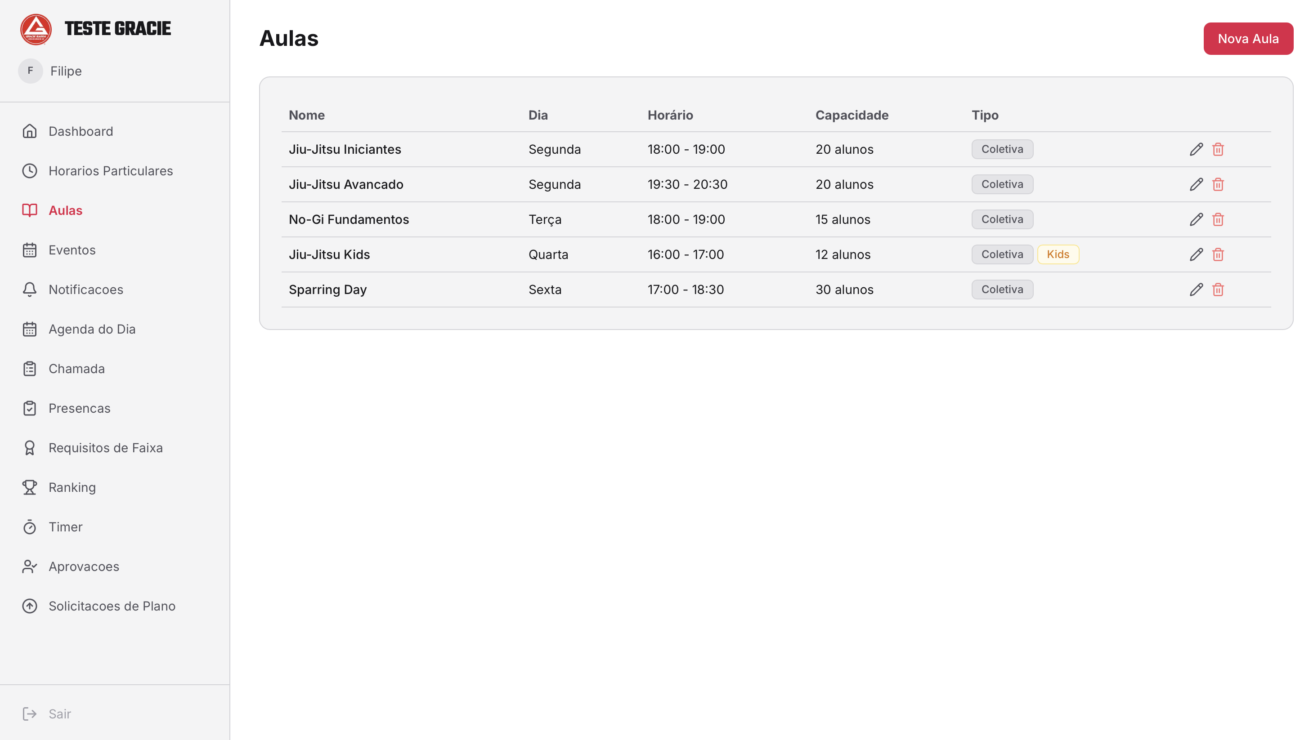Click the Horário column header
This screenshot has width=1300, height=740.
pos(670,116)
